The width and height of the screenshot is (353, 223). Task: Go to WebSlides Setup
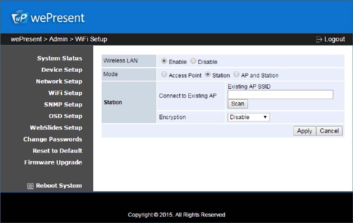pyautogui.click(x=56, y=128)
